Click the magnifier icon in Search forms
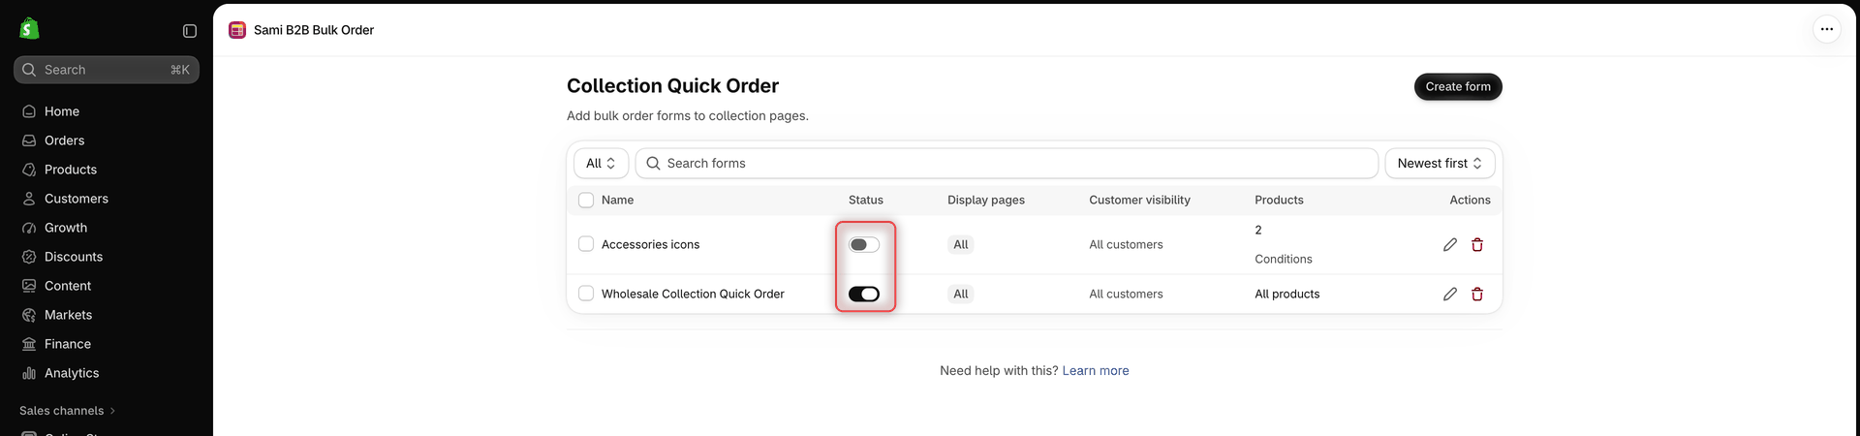The height and width of the screenshot is (436, 1860). pos(653,163)
